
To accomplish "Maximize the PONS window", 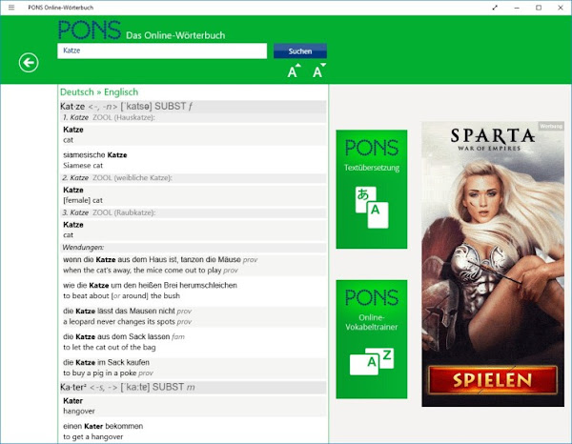I will tap(539, 8).
